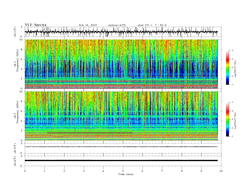Click the "-7" tick on the upper color bar

click(232, 85)
